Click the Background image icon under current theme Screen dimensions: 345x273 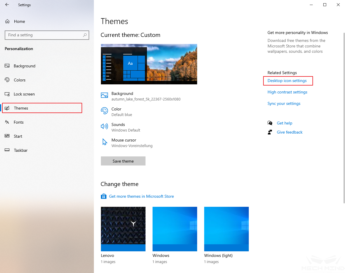[104, 95]
